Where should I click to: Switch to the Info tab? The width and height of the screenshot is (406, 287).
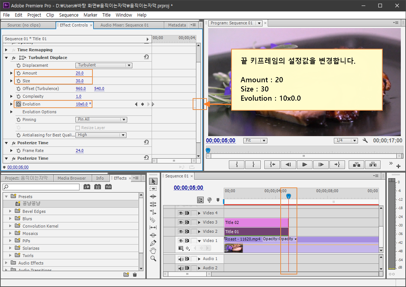tap(100, 178)
